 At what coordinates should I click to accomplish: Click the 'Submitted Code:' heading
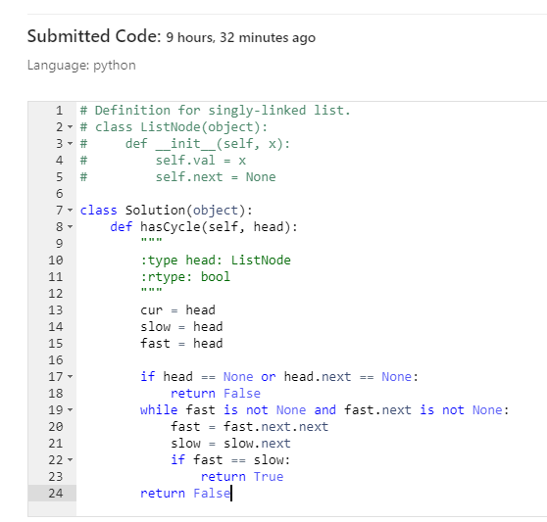[x=94, y=36]
